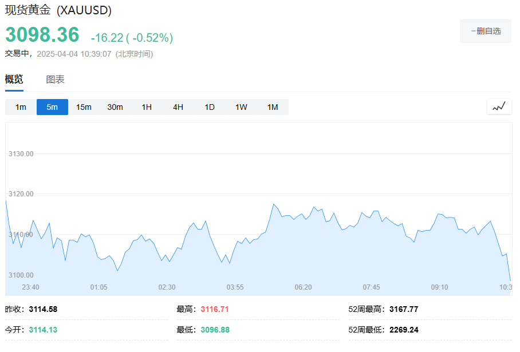Select the 5m timeframe
The height and width of the screenshot is (352, 520).
pyautogui.click(x=52, y=107)
